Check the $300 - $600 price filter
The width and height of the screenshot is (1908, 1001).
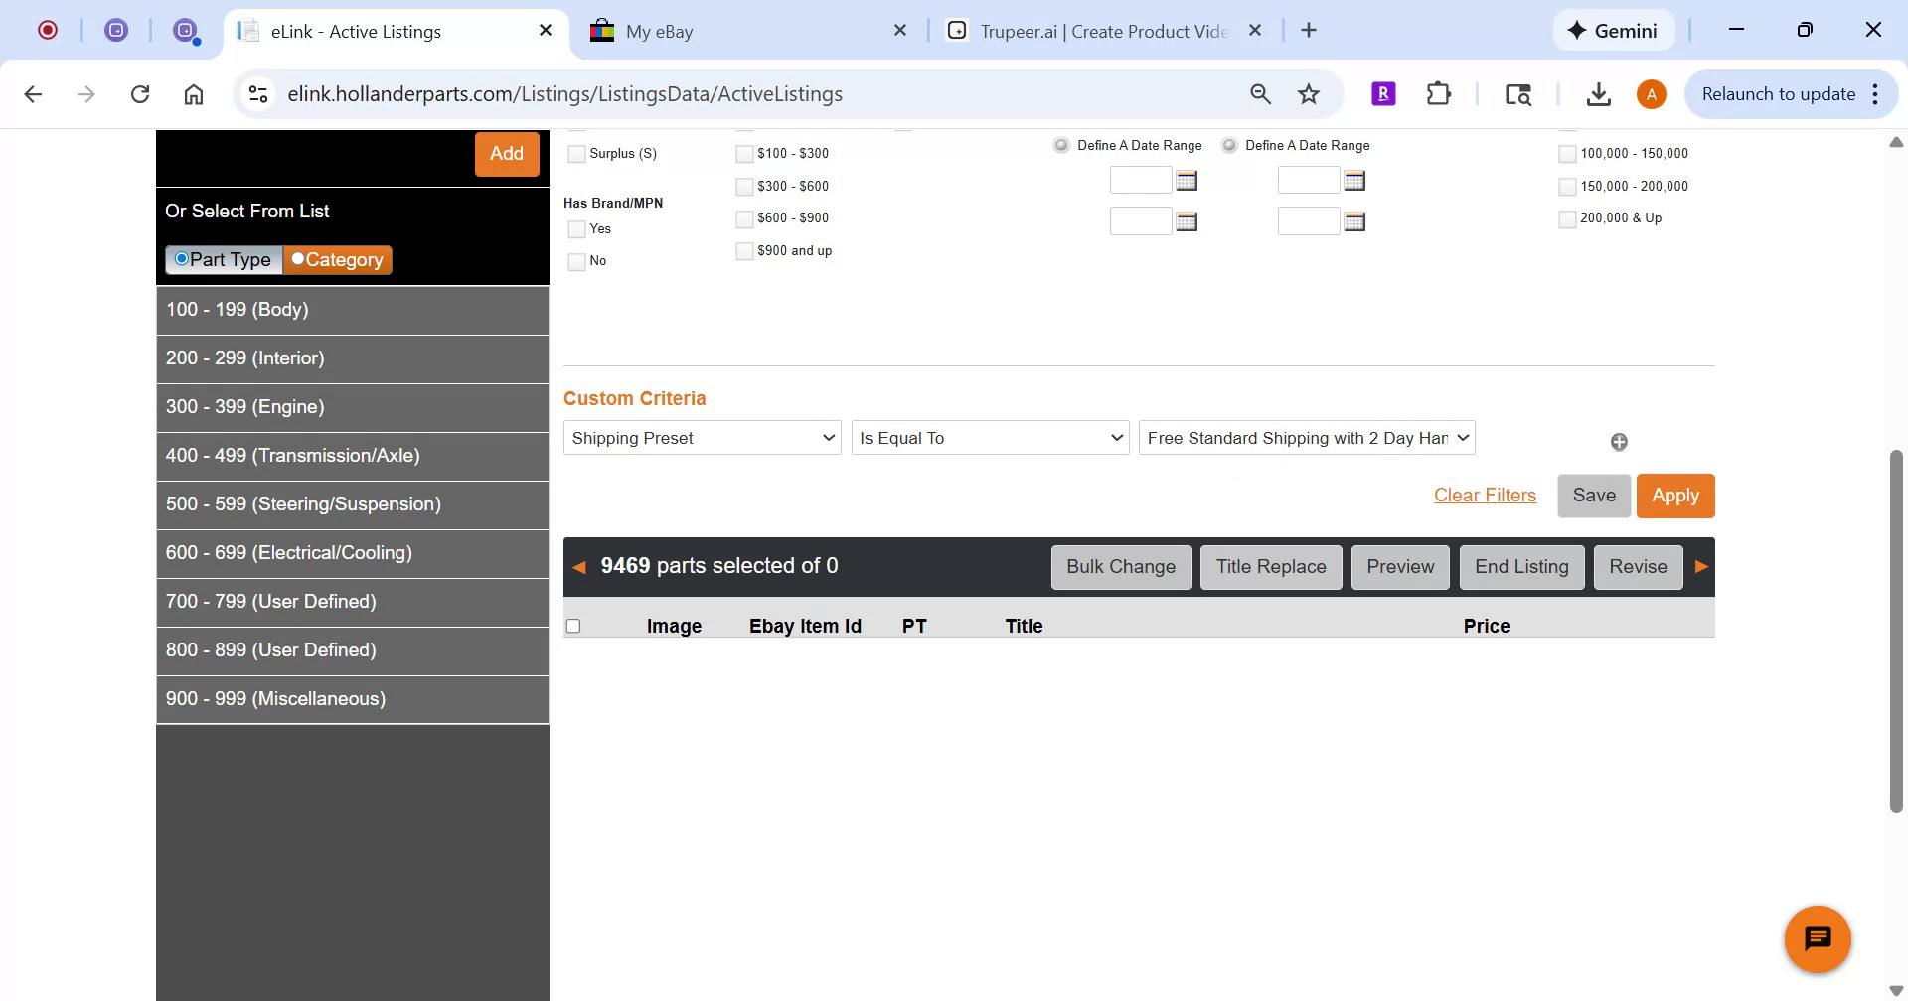[745, 186]
